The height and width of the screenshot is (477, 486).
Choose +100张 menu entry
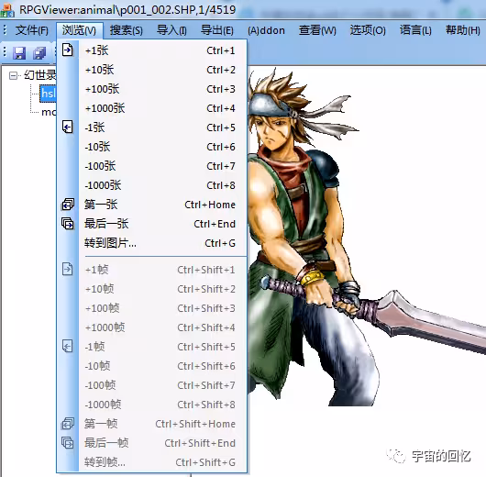coord(152,89)
